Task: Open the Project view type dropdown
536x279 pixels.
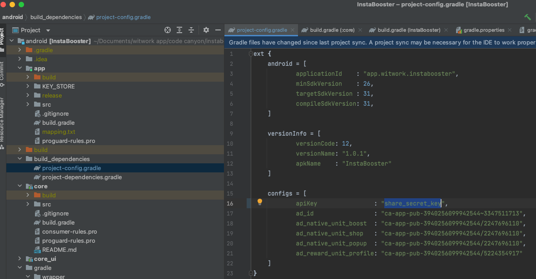Action: click(x=48, y=30)
